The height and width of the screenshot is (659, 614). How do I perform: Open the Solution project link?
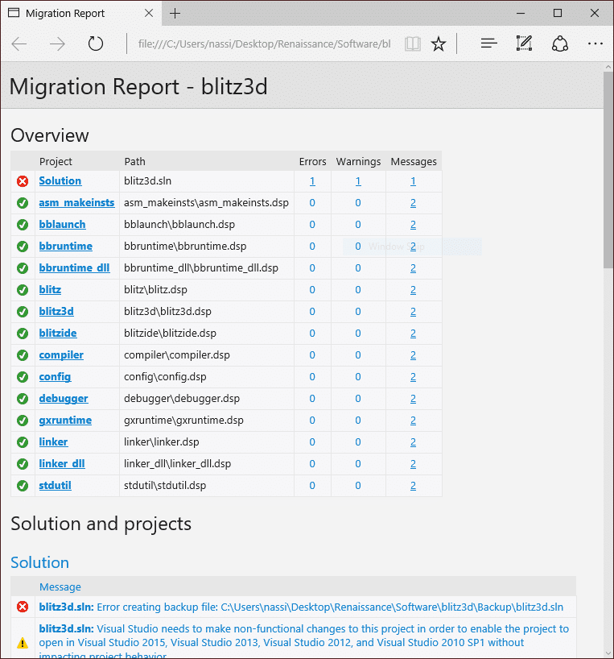coord(60,180)
